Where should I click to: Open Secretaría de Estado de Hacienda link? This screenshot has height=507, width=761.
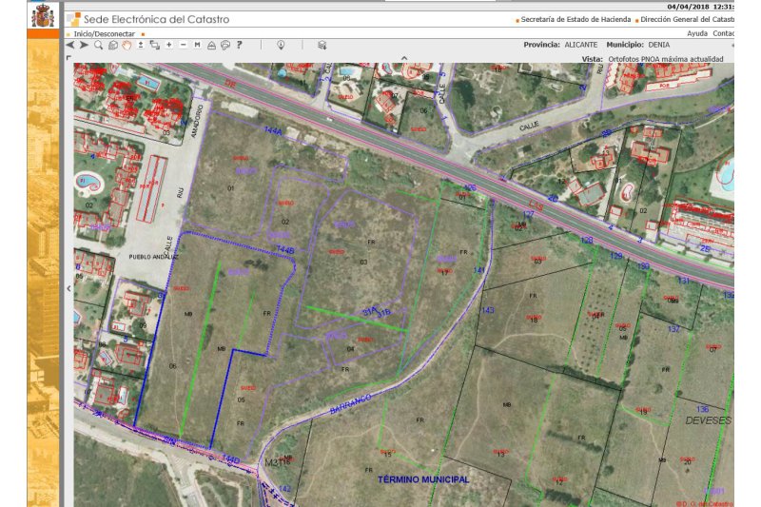[x=576, y=19]
